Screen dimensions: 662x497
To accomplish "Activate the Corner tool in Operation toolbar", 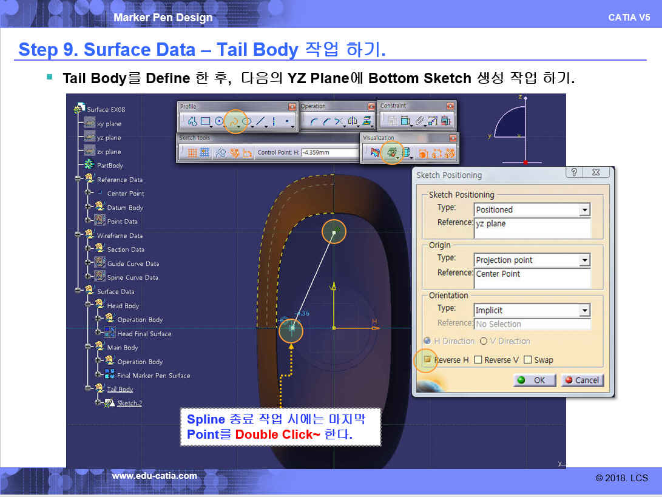I will 314,122.
